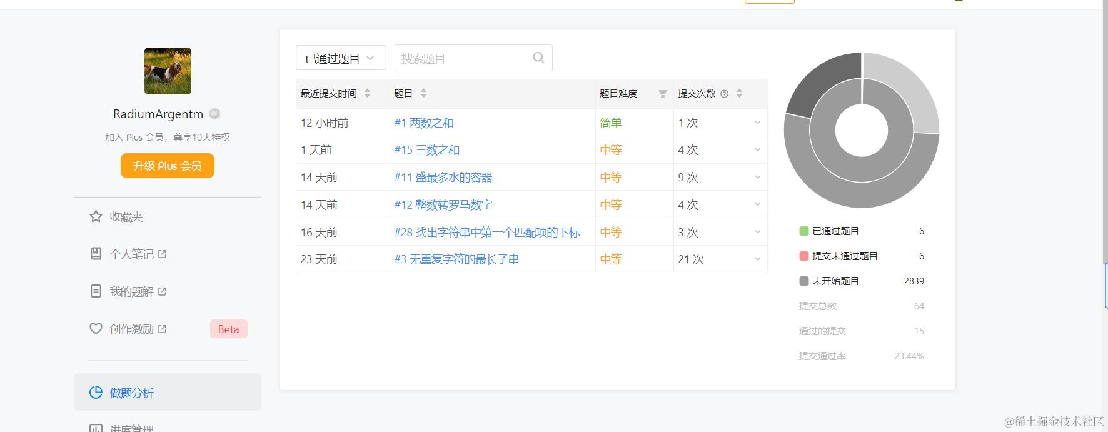
Task: Click the 提交通过率 23.44% value
Action: (x=909, y=356)
